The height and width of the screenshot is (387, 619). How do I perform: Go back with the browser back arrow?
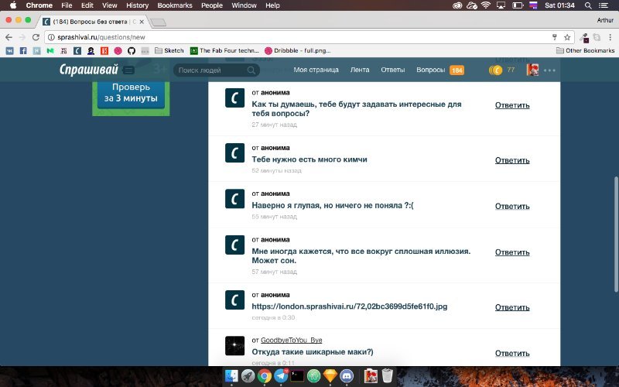[x=9, y=37]
